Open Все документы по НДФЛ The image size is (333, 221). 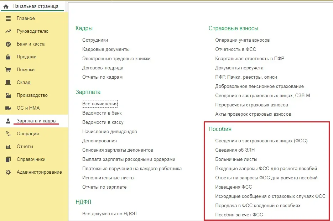click(x=109, y=214)
